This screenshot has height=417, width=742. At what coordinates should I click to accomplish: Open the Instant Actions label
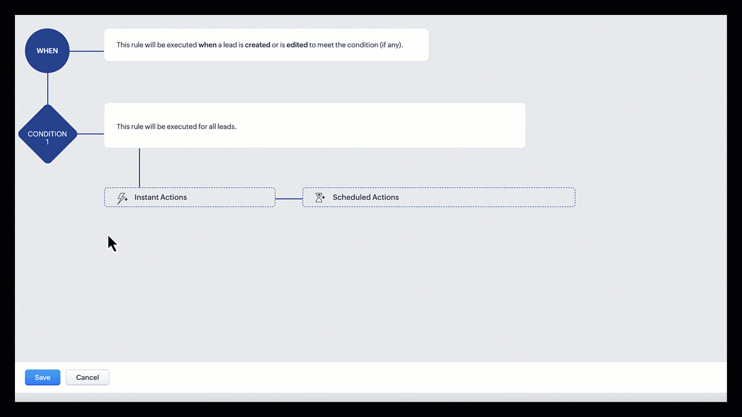(x=161, y=198)
